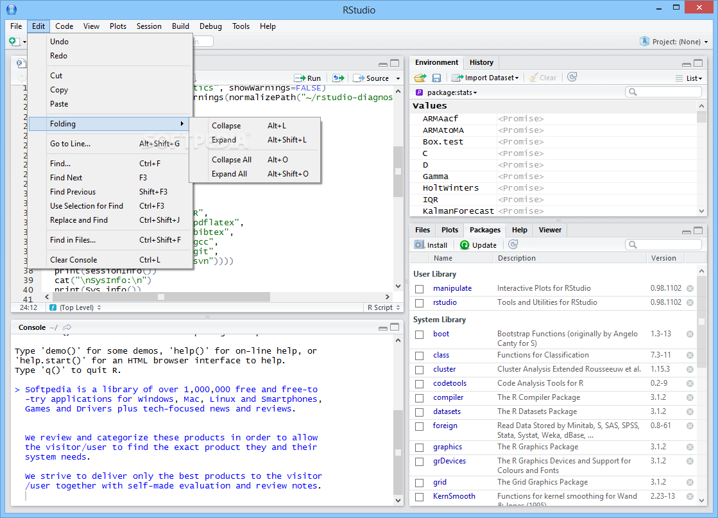
Task: Check the datasets package checkbox
Action: 420,413
